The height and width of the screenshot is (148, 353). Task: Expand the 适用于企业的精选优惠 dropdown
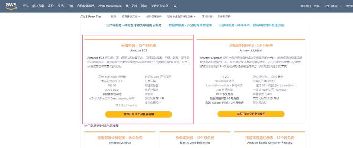[x=182, y=17]
